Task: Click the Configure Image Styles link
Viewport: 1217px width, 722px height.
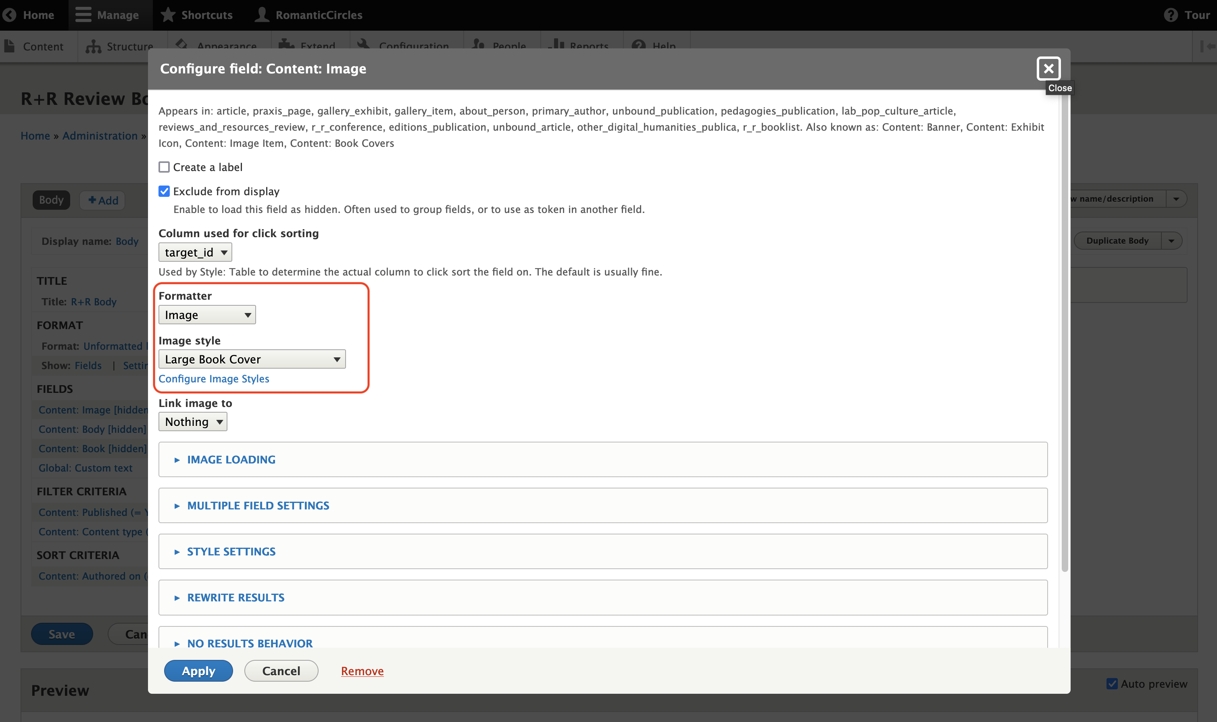Action: click(x=213, y=378)
